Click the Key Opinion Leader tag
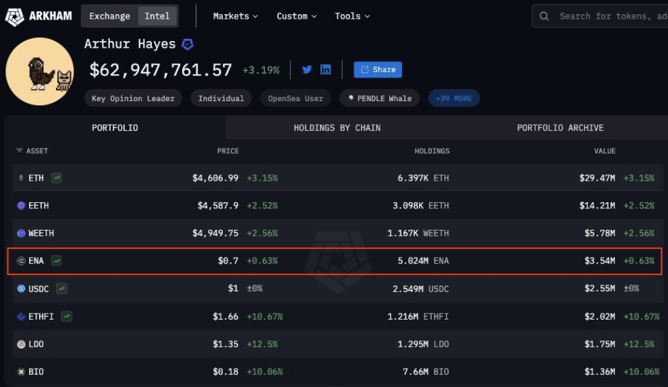This screenshot has width=668, height=387. (133, 98)
